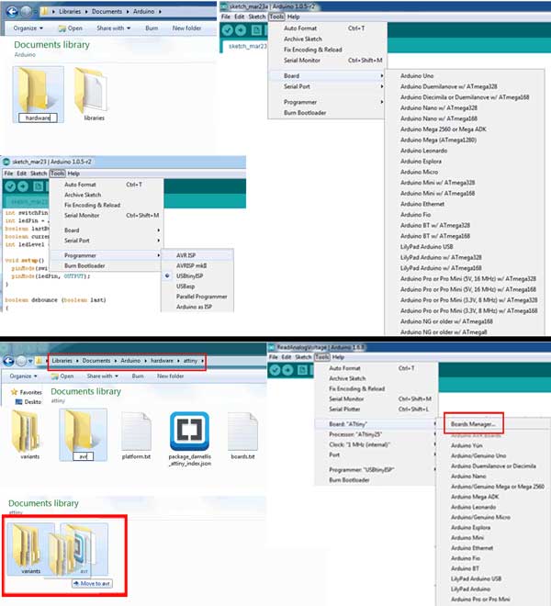Screen dimensions: 551x606
Task: Select AVRISP mkII from Programmer submenu
Action: (197, 266)
